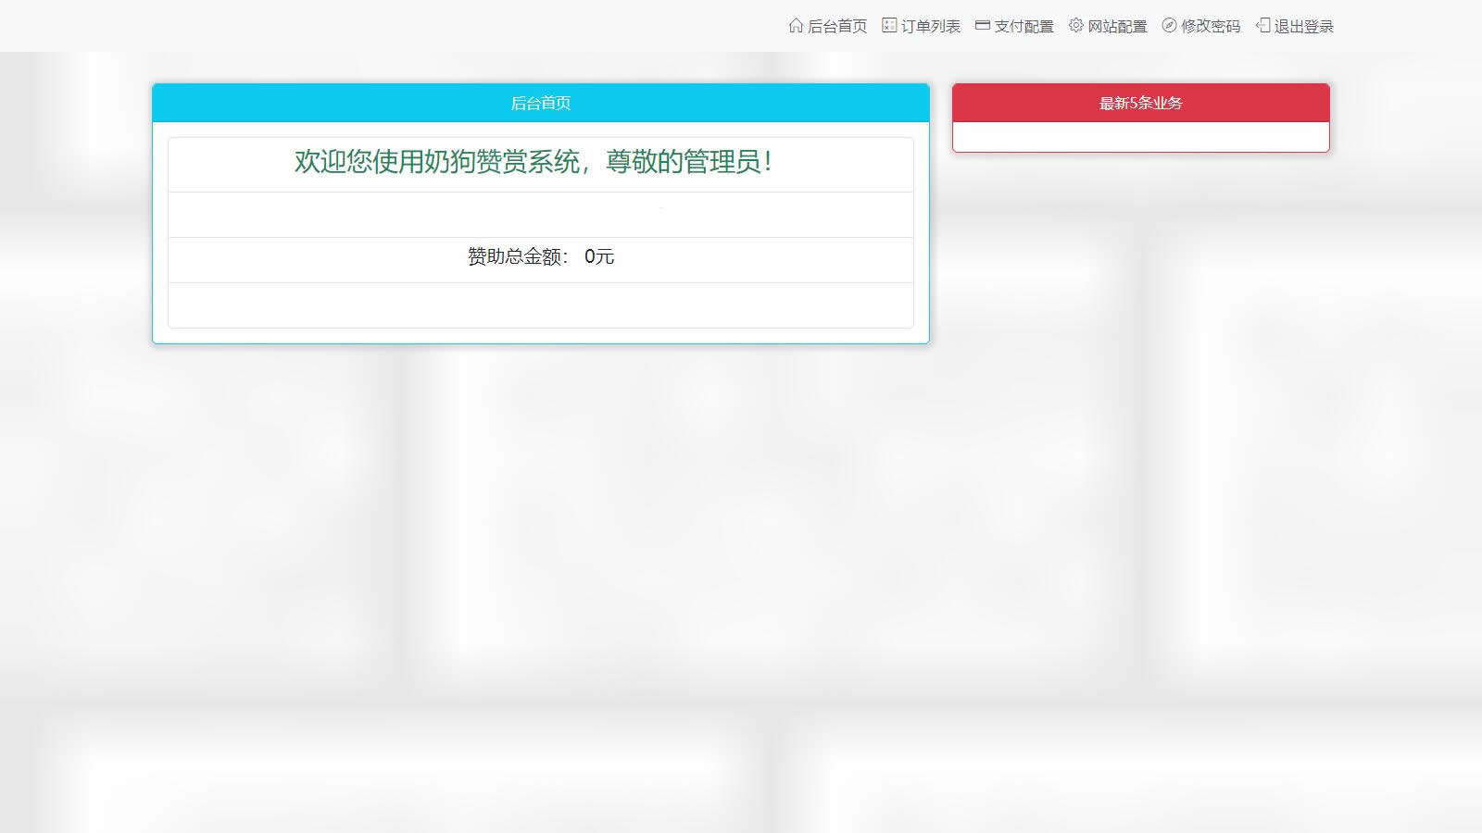This screenshot has width=1482, height=833.
Task: Click the red 最新5条业务 panel header
Action: pyautogui.click(x=1140, y=103)
